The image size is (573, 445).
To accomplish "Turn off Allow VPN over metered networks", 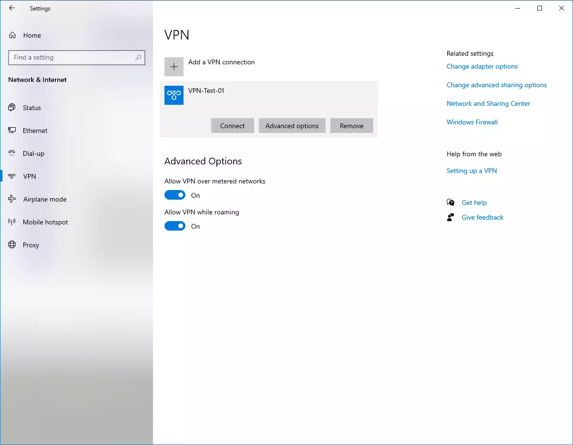I will (175, 195).
